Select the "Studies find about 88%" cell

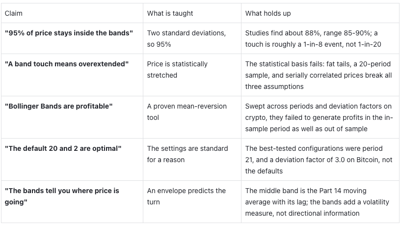[x=313, y=39]
